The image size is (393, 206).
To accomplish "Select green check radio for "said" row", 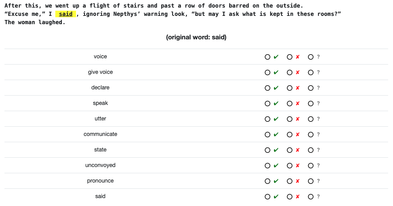I will point(268,197).
